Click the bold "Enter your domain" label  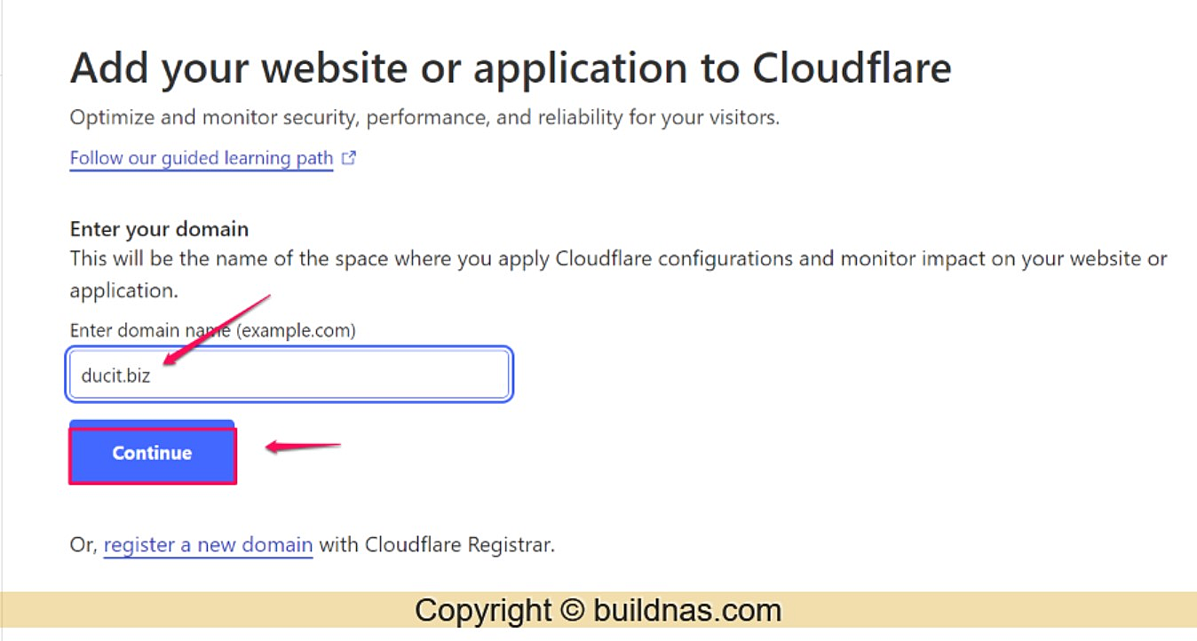pos(159,229)
